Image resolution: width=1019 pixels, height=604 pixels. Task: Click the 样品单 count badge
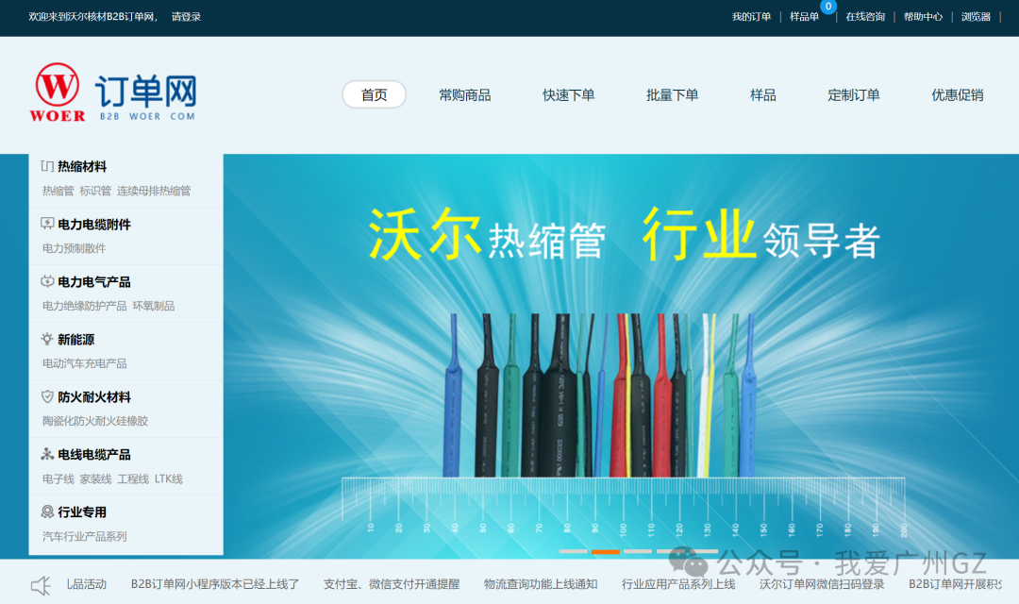pyautogui.click(x=828, y=7)
